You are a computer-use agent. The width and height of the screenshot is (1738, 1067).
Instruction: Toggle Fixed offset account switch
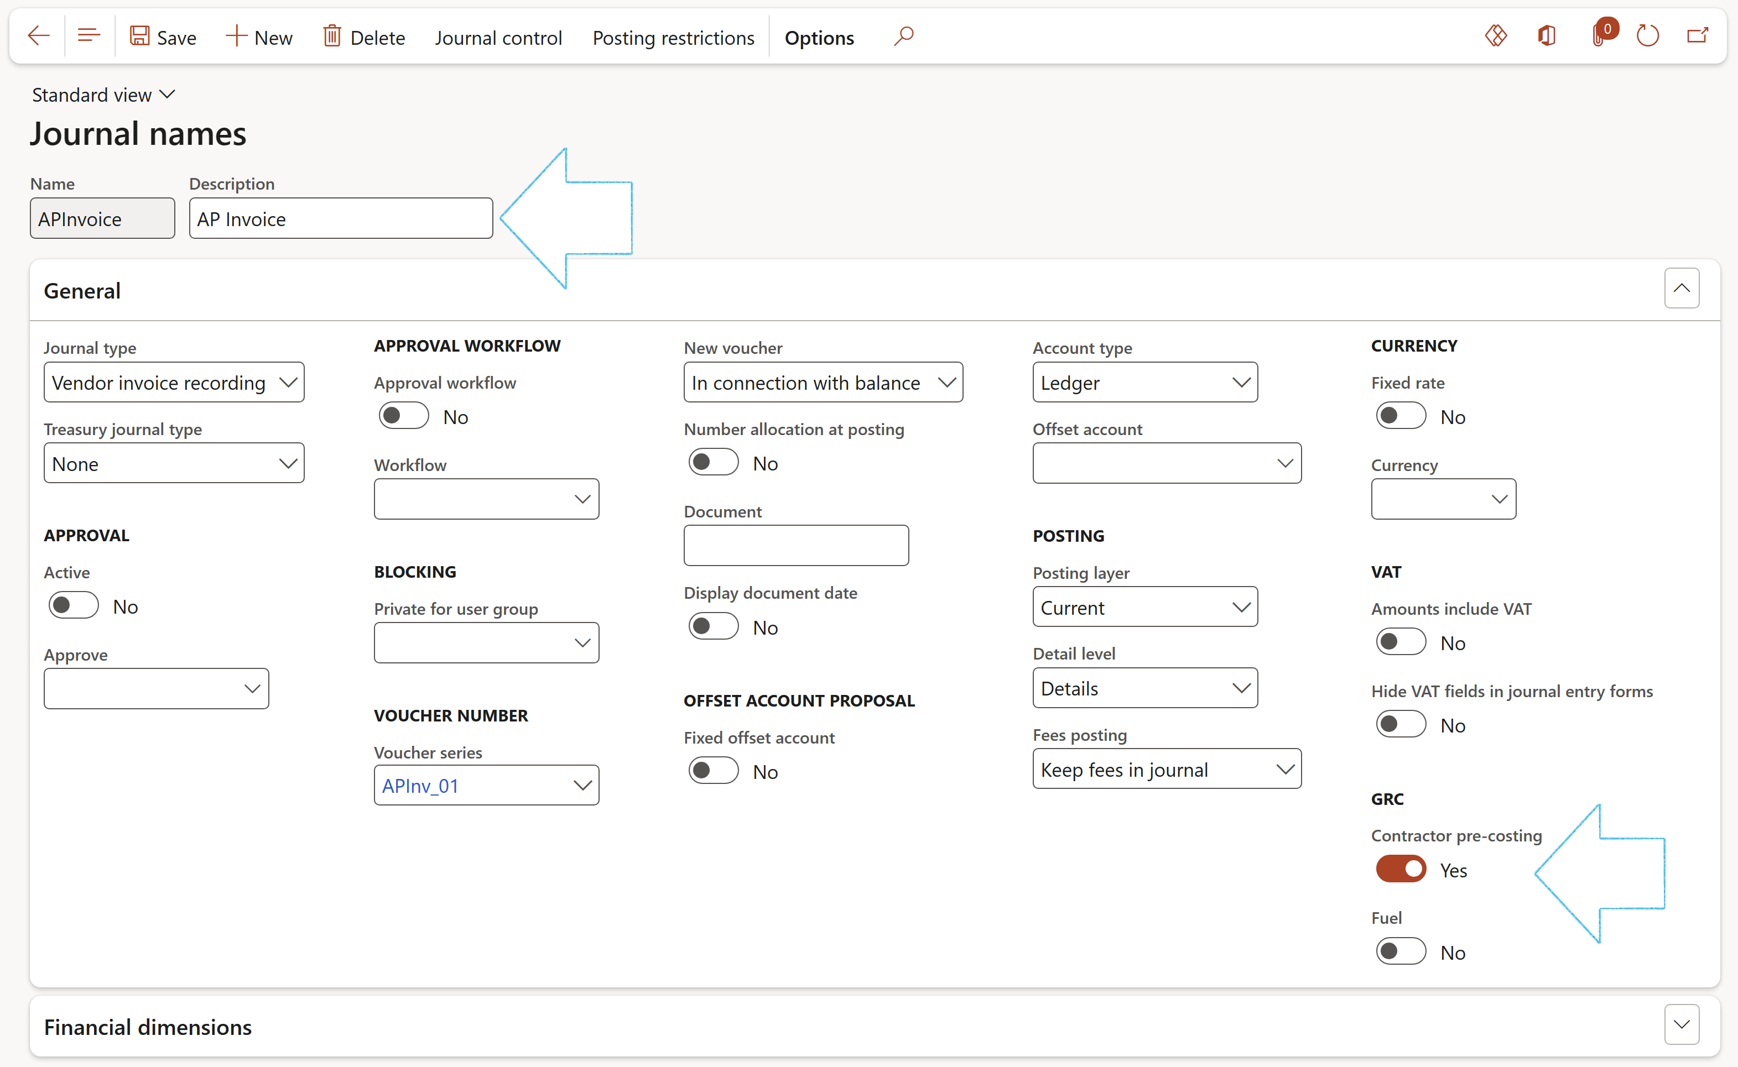point(714,771)
